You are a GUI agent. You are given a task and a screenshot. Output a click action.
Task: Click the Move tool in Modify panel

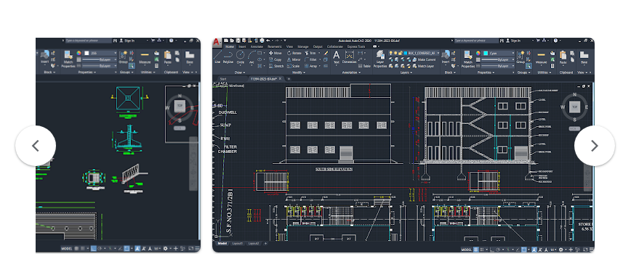click(276, 53)
